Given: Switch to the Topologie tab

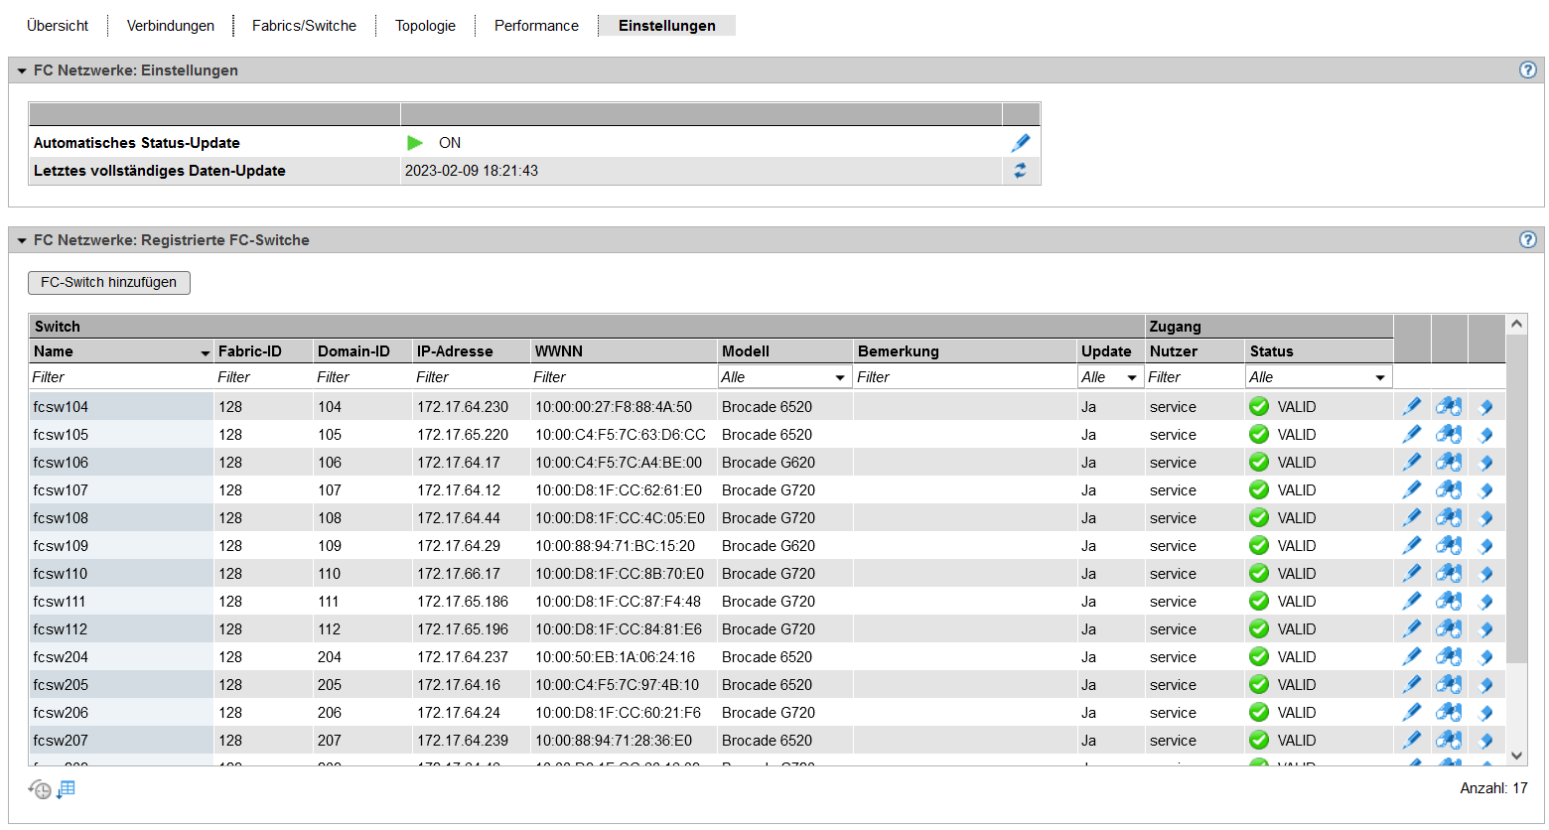Looking at the screenshot, I should (425, 26).
